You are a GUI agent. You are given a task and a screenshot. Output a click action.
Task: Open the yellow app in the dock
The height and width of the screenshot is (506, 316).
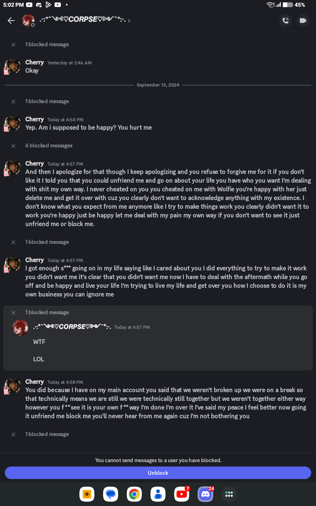coord(87,494)
